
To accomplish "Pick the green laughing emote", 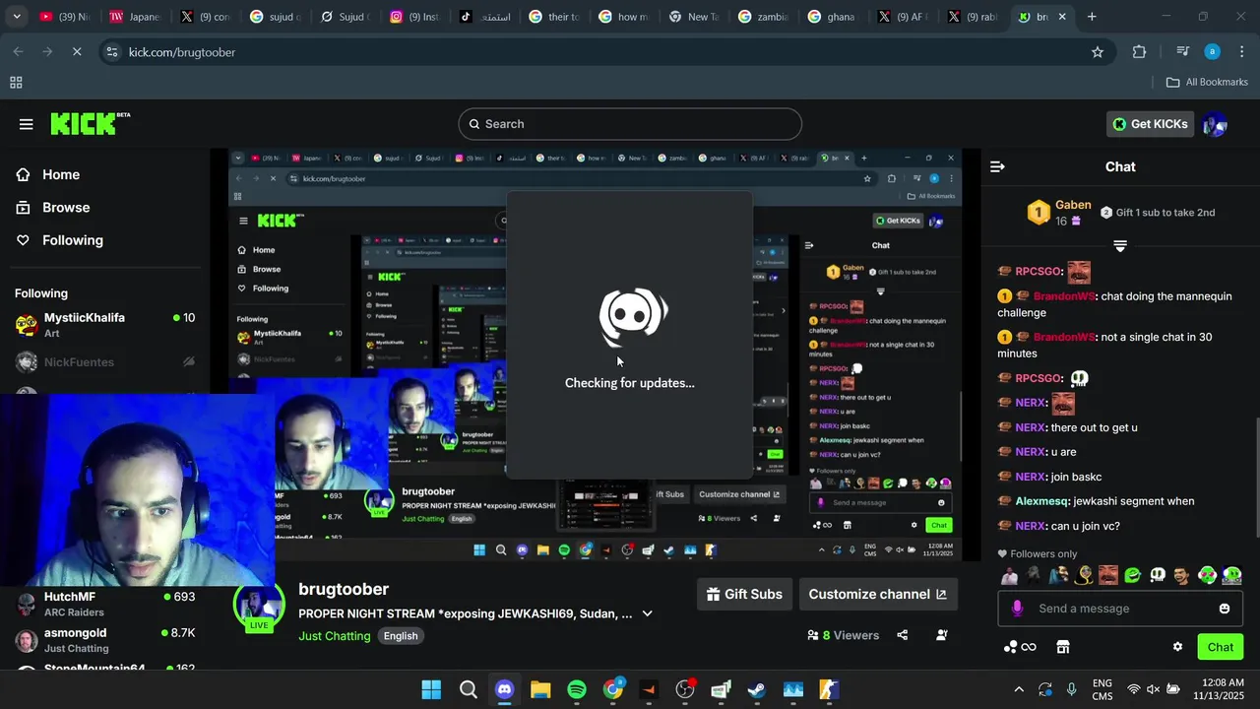I will [1132, 575].
